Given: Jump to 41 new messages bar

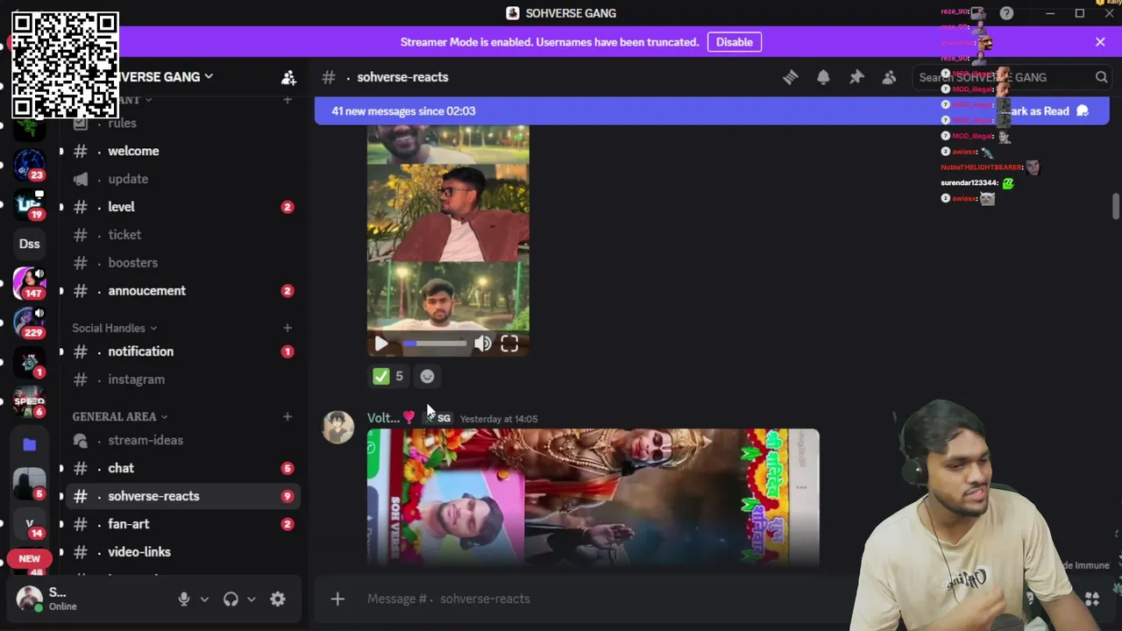Looking at the screenshot, I should coord(403,111).
